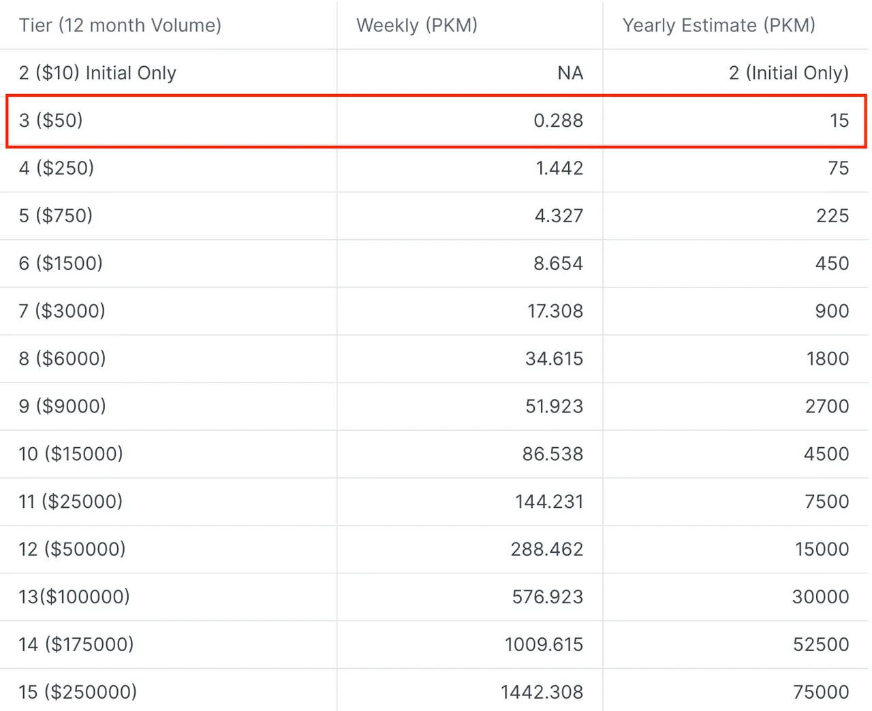
Task: Select the weekly value 51.923
Action: 554,406
